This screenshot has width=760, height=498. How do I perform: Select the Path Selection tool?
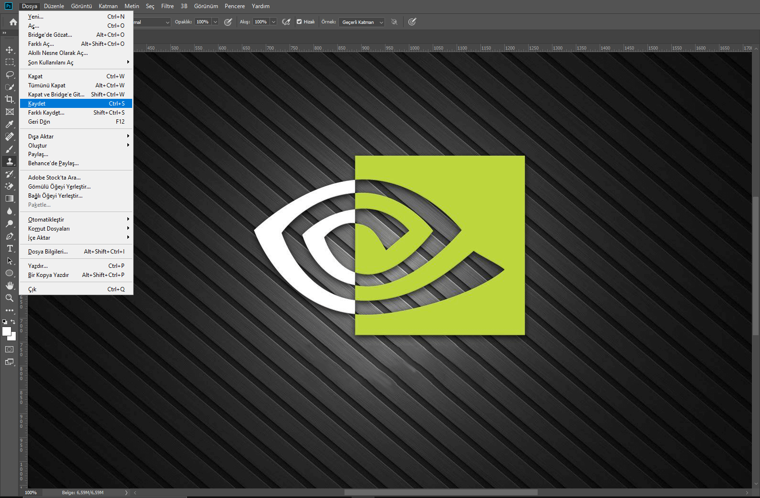click(10, 261)
